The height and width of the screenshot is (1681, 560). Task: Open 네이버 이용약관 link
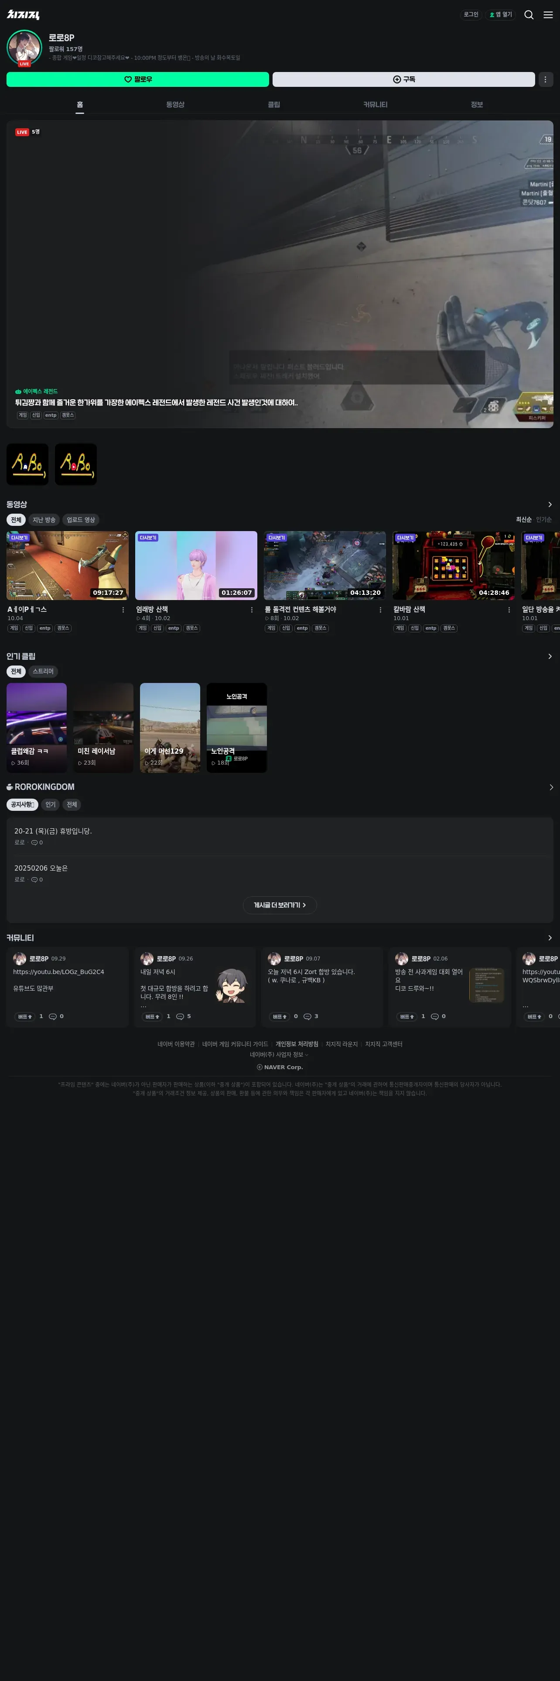point(176,1044)
